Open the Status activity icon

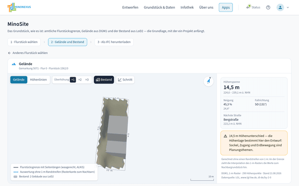[248, 7]
